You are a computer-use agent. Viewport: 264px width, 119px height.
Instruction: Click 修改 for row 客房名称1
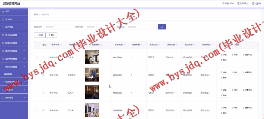pyautogui.click(x=234, y=55)
